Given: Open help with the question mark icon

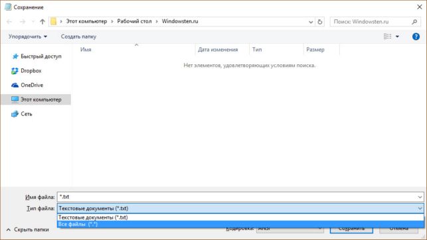Looking at the screenshot, I should pyautogui.click(x=416, y=36).
